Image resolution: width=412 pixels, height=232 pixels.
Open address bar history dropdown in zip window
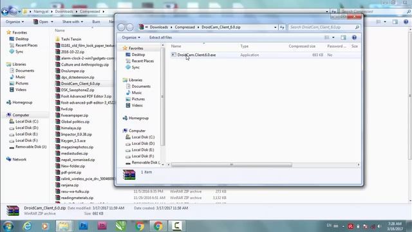(275, 27)
